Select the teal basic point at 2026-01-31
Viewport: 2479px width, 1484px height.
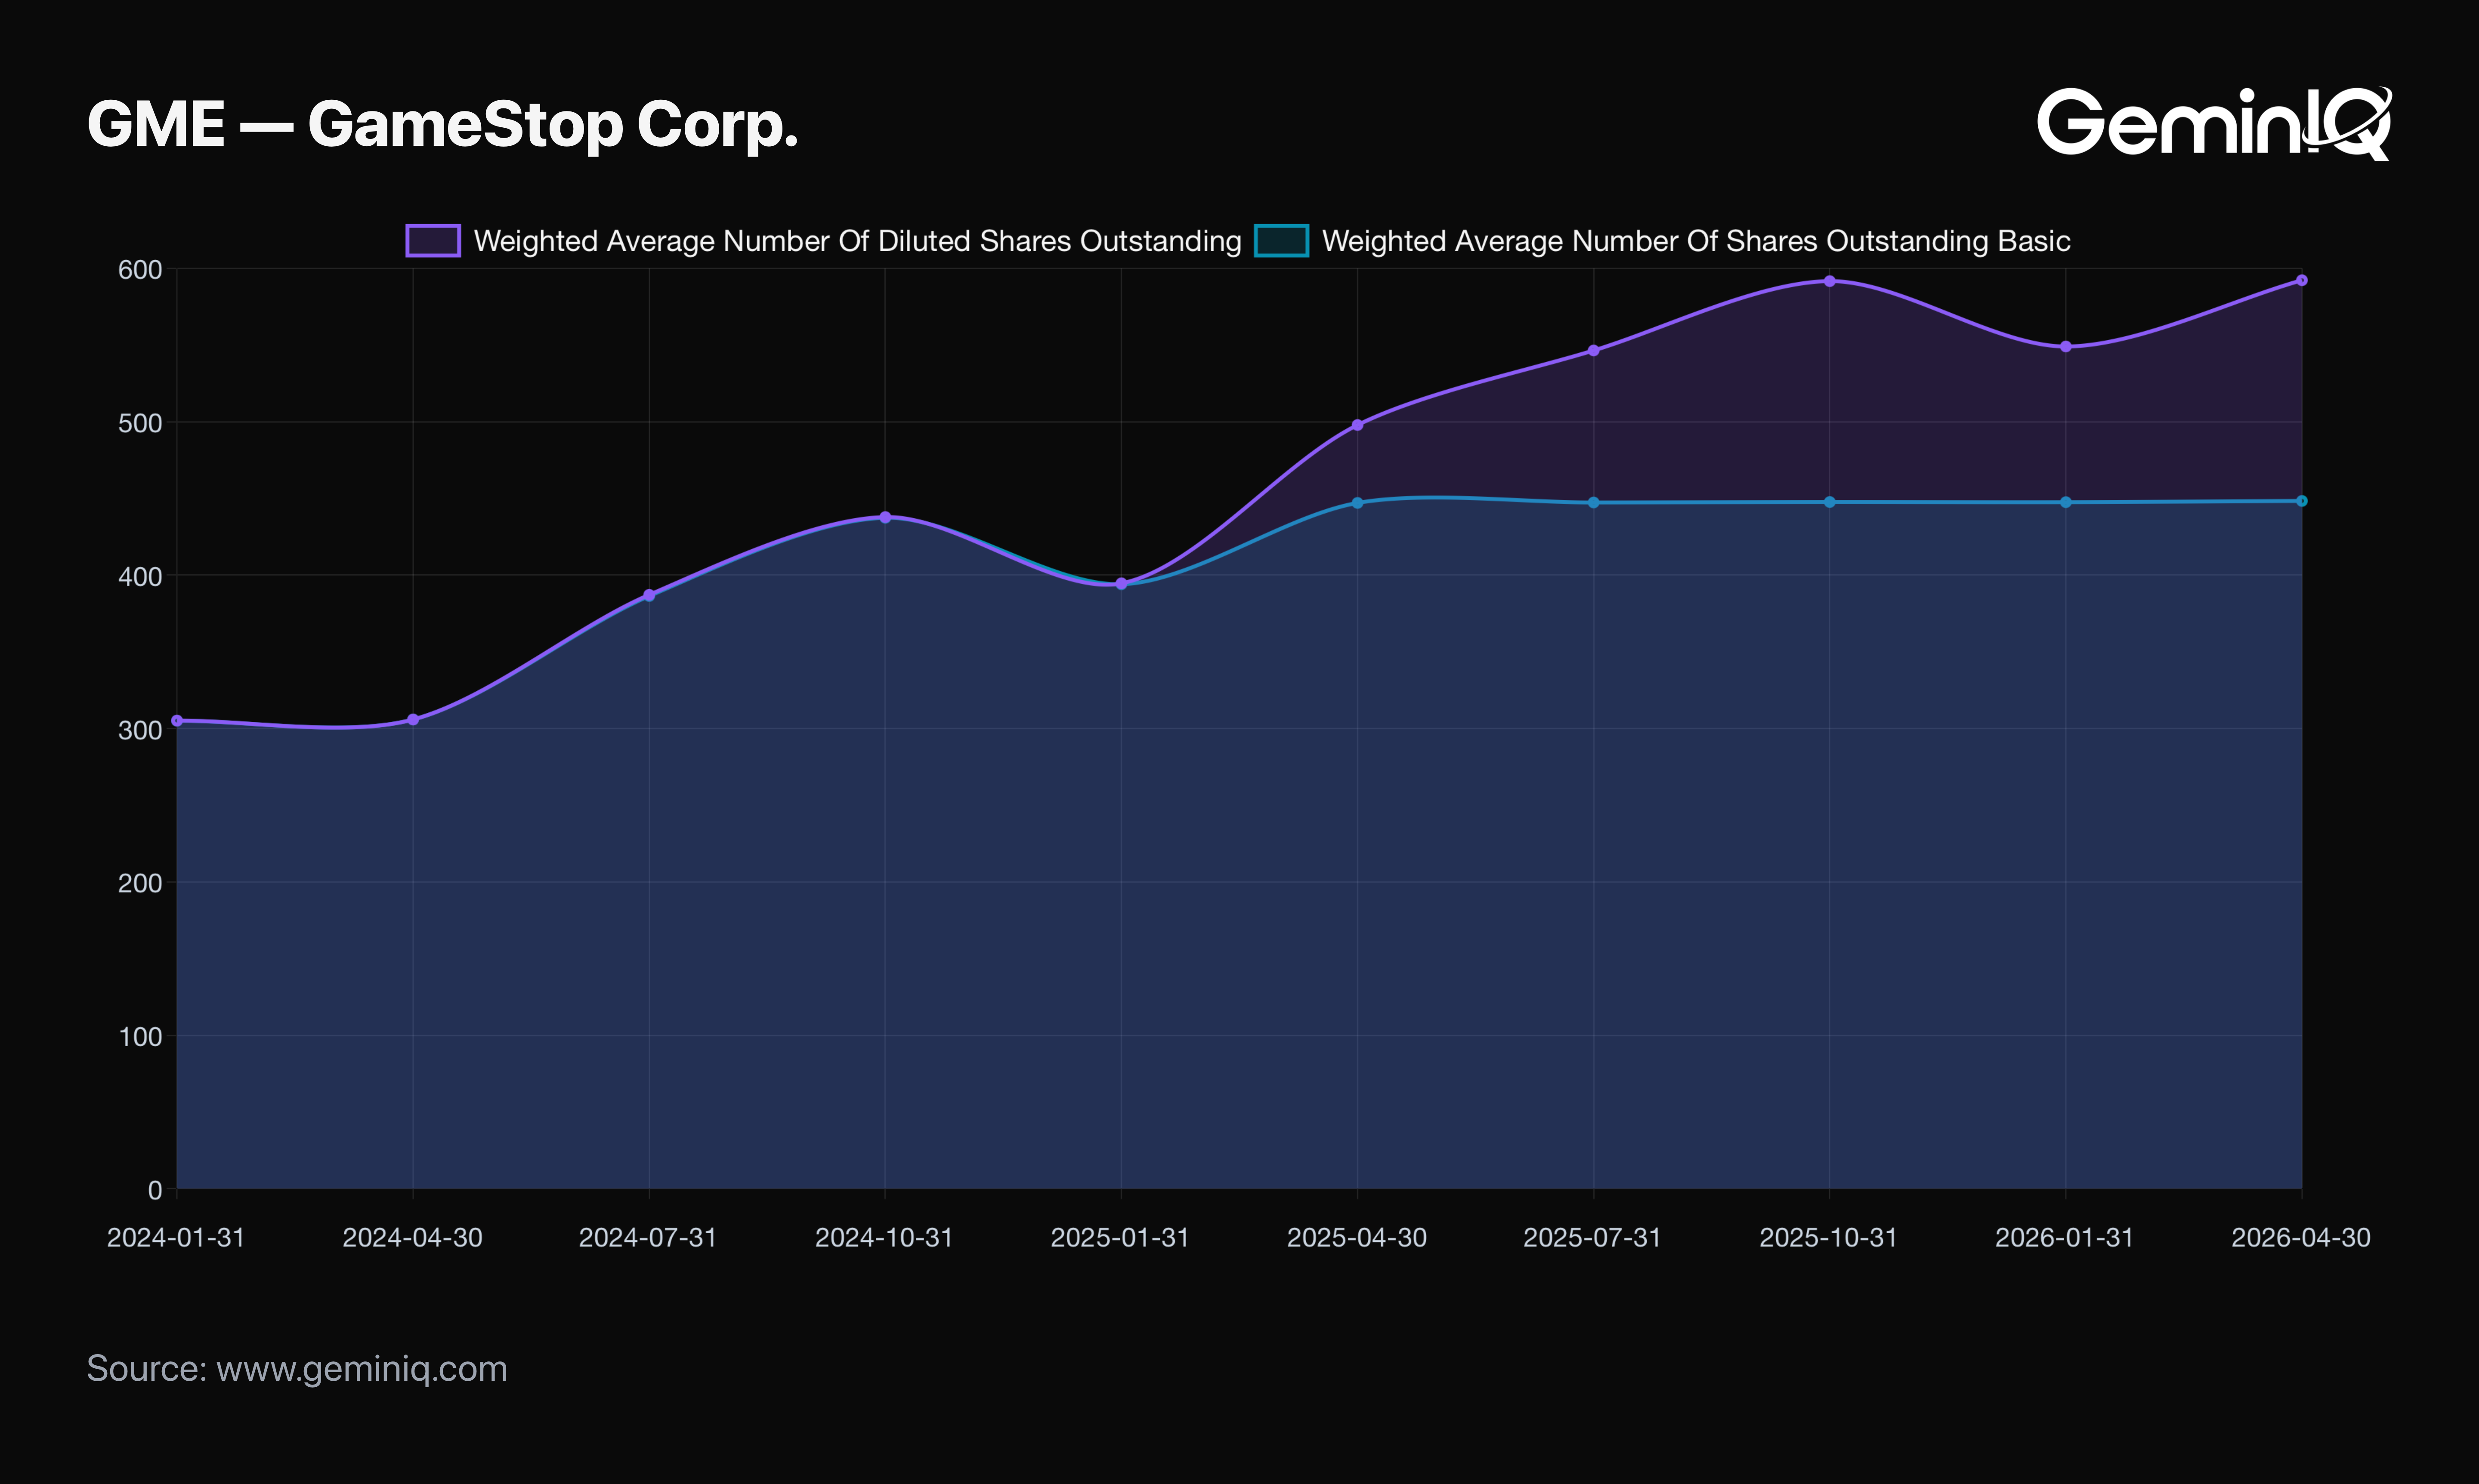pos(2066,502)
